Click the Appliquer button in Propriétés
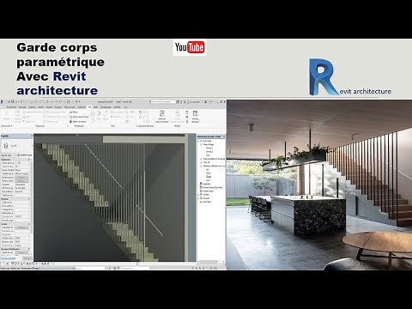 pos(27,258)
